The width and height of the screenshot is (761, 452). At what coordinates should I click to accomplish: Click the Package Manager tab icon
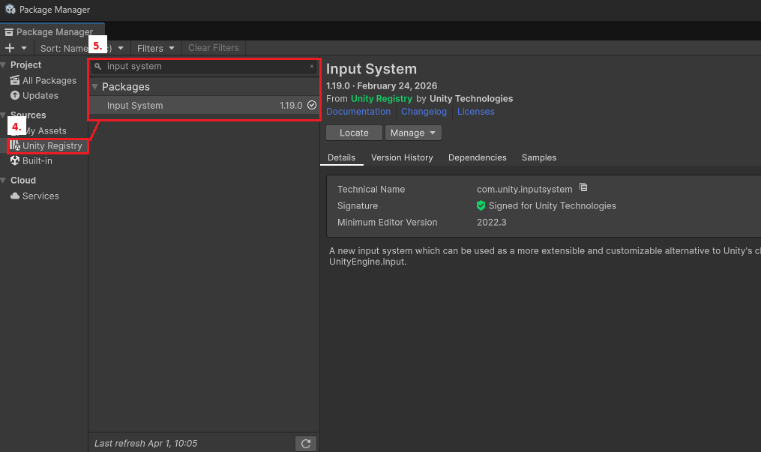point(9,32)
